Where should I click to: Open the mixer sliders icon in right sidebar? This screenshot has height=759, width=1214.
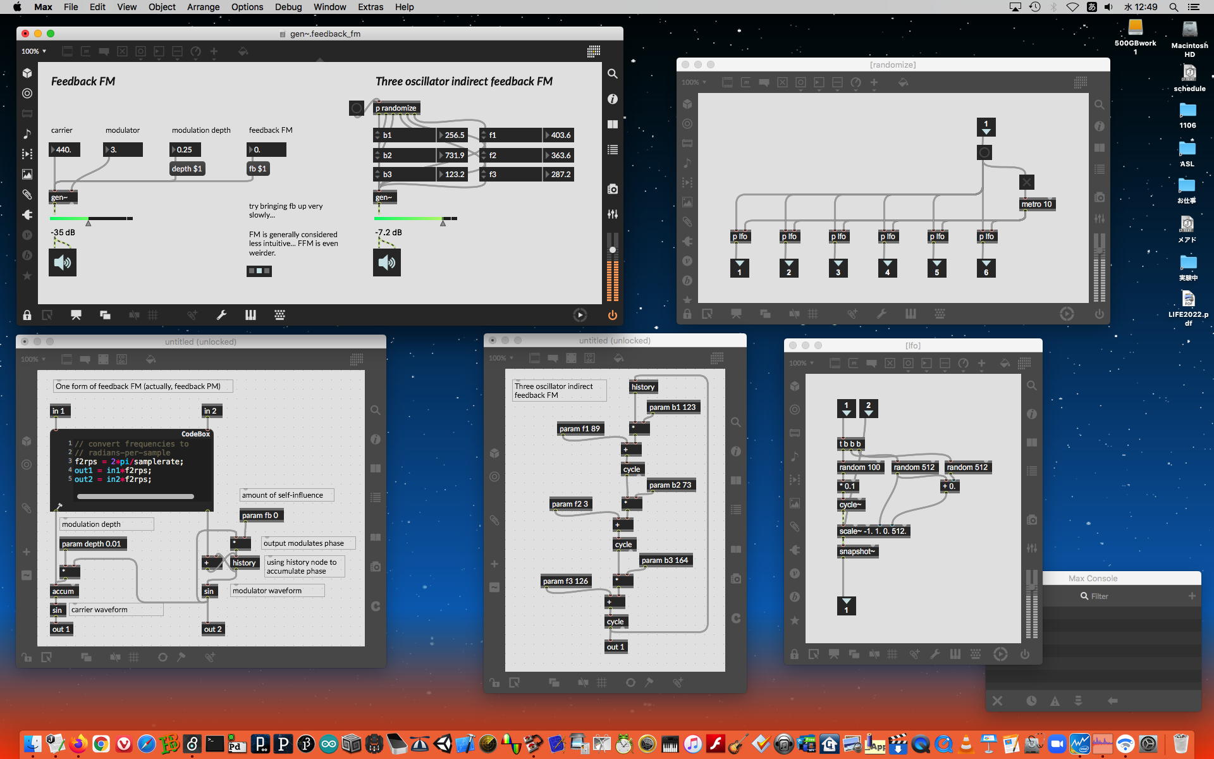612,214
